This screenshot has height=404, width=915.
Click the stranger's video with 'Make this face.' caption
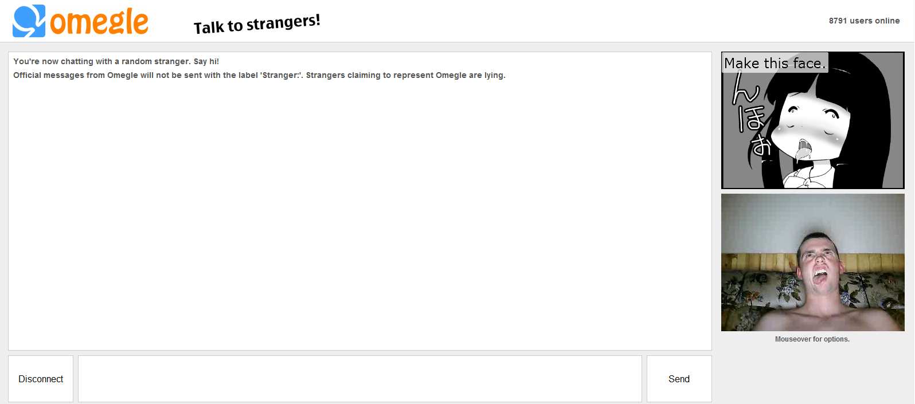point(812,120)
